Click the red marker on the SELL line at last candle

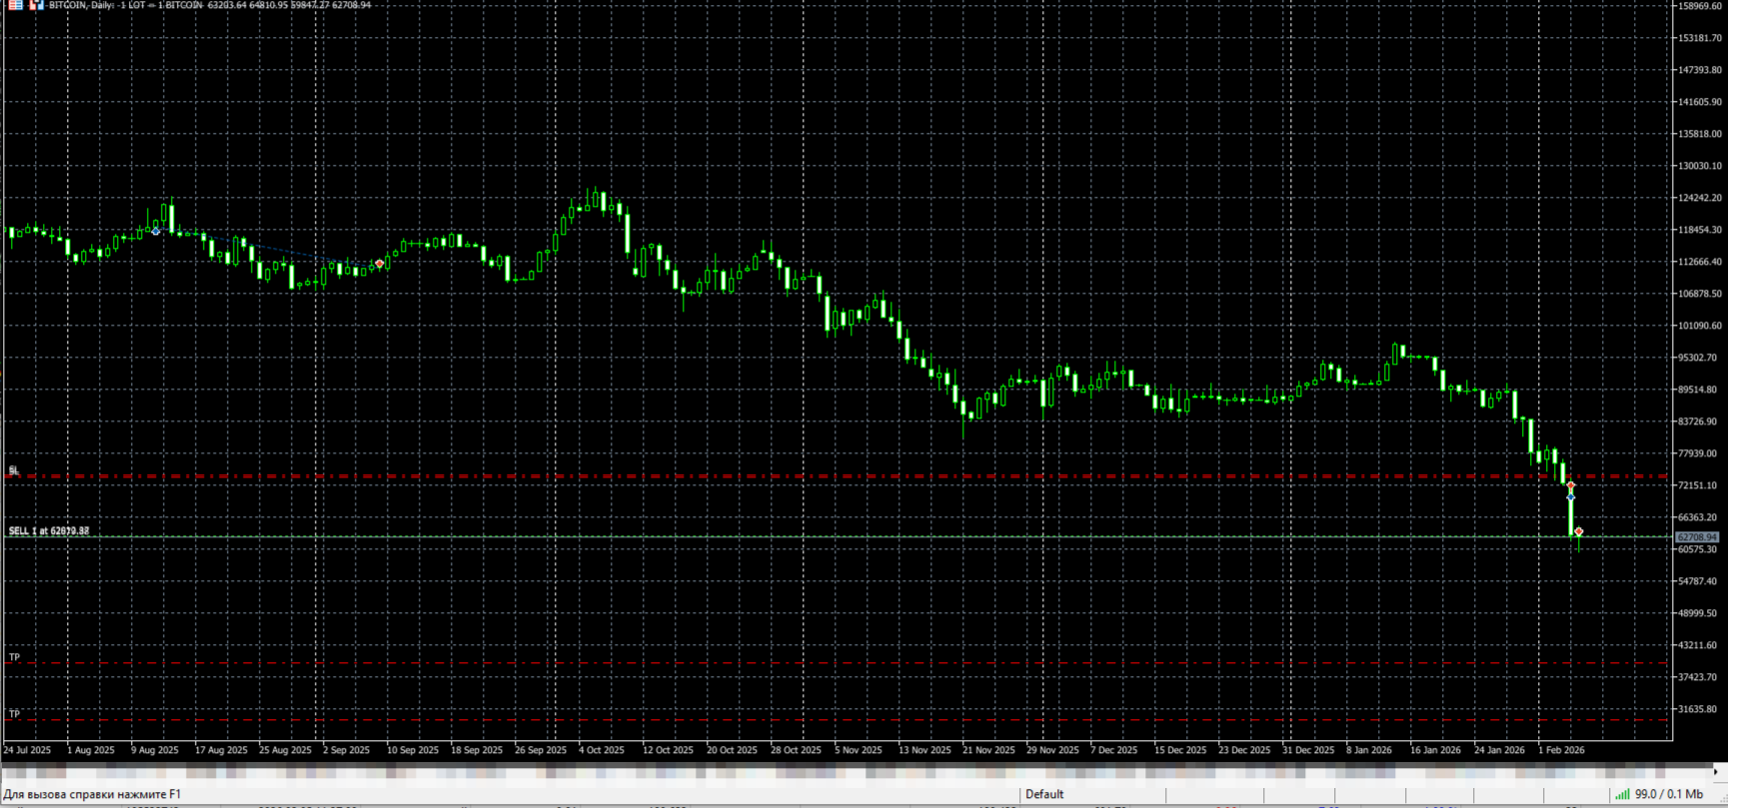click(x=1579, y=532)
